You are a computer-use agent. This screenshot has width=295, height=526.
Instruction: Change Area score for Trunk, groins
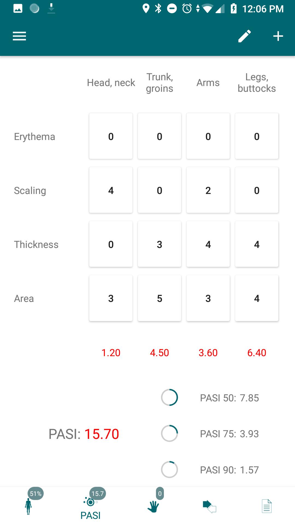160,298
